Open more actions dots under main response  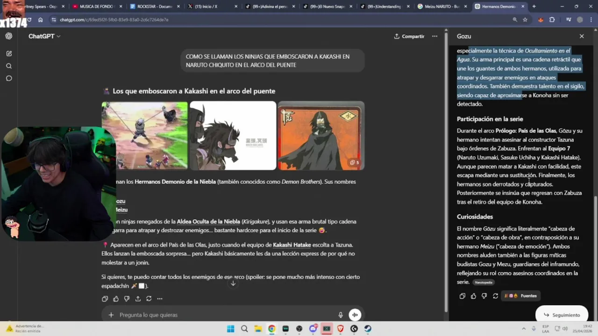coord(160,299)
